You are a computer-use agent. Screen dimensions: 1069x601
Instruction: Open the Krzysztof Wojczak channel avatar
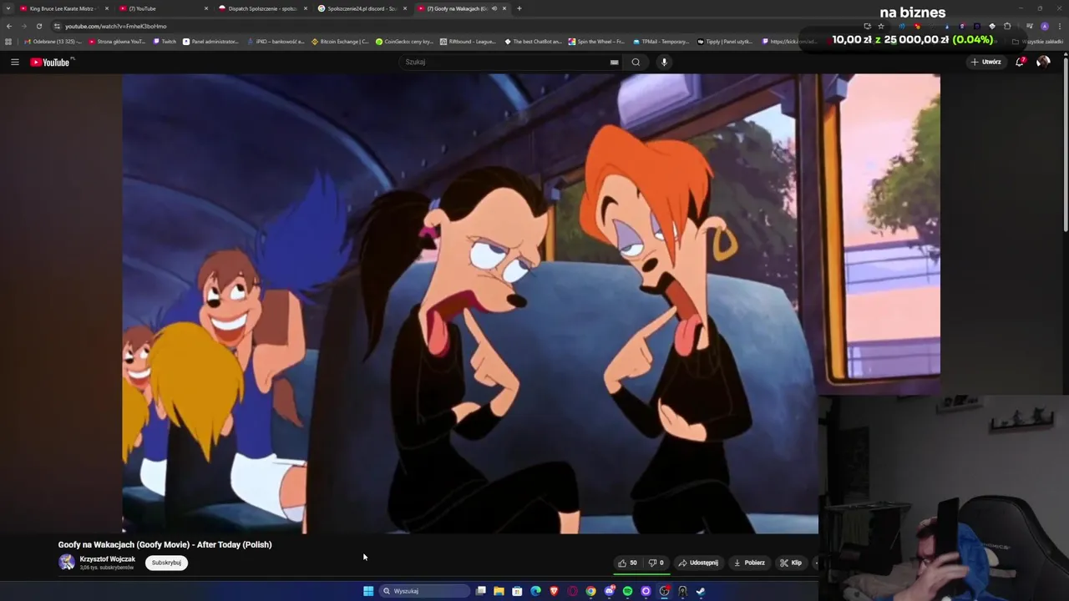tap(67, 563)
